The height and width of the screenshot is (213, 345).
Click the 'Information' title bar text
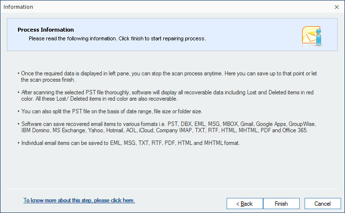pos(18,7)
